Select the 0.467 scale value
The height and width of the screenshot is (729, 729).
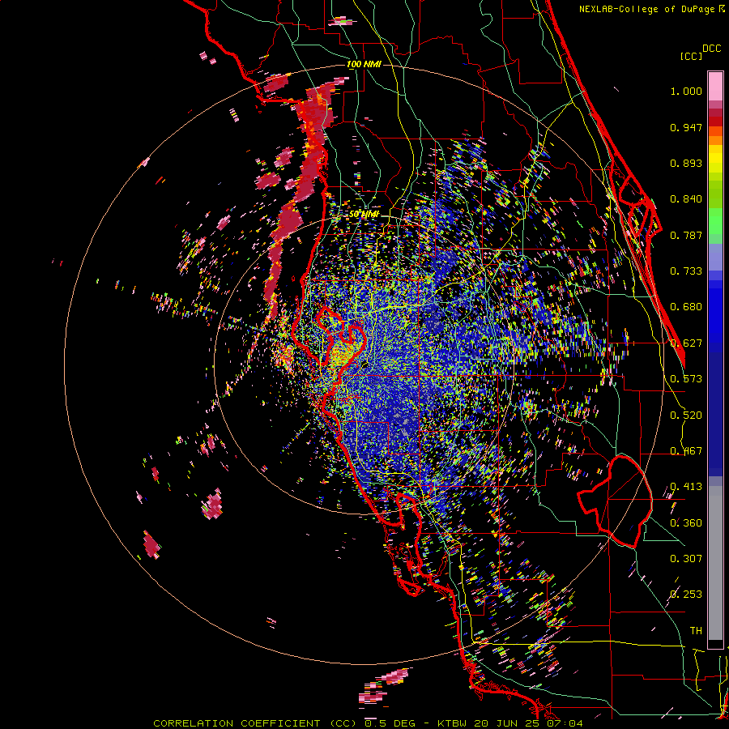click(686, 451)
